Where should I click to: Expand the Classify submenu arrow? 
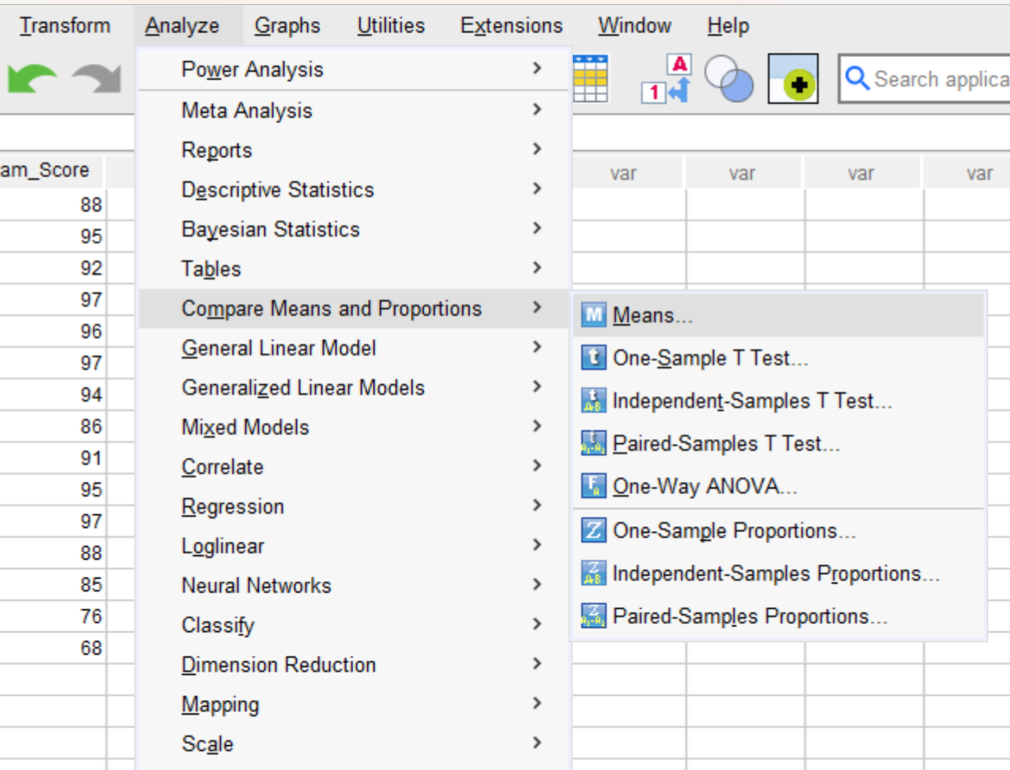click(x=537, y=624)
